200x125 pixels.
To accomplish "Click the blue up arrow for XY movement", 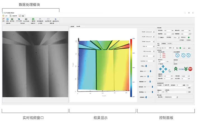I will 163,65.
